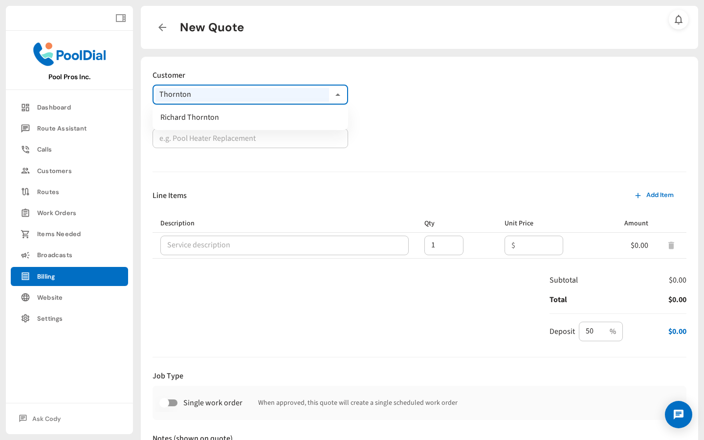Add a new line item
This screenshot has height=440, width=704.
655,195
